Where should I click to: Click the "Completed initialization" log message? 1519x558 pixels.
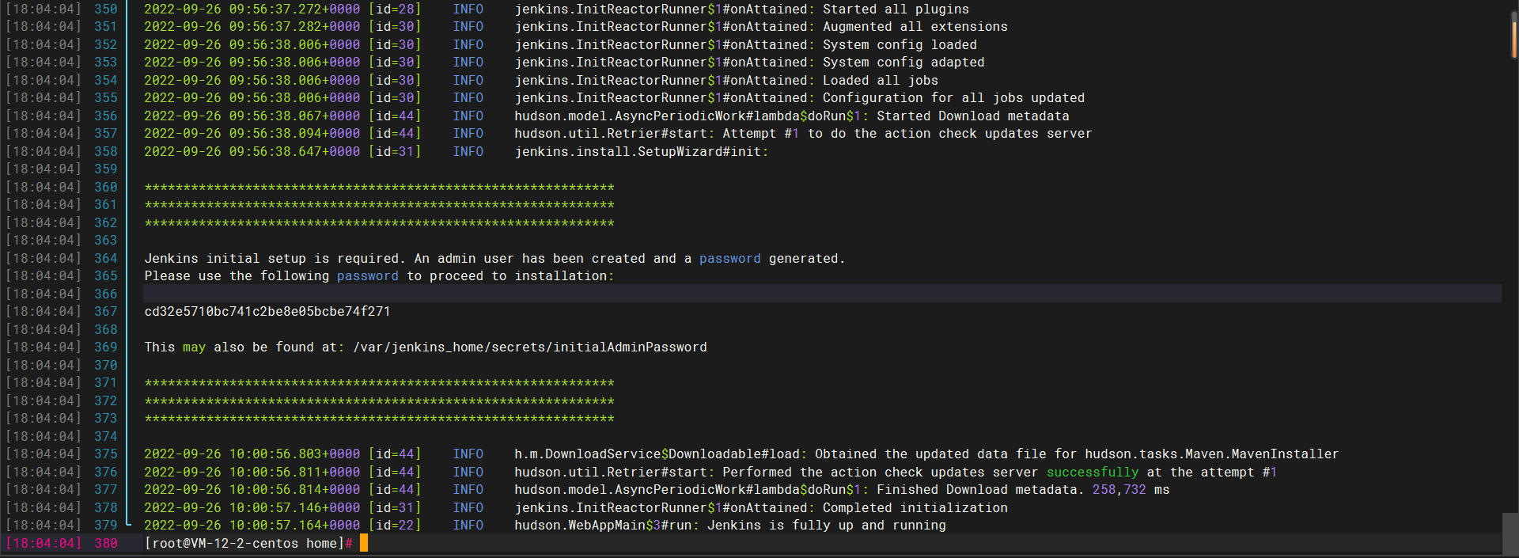[915, 508]
